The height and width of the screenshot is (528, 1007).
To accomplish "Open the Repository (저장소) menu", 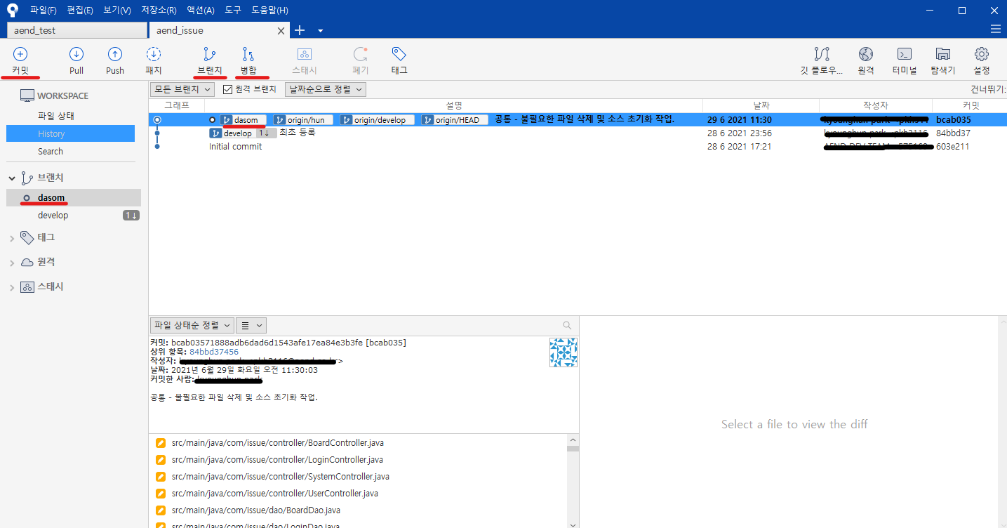I will click(x=159, y=11).
